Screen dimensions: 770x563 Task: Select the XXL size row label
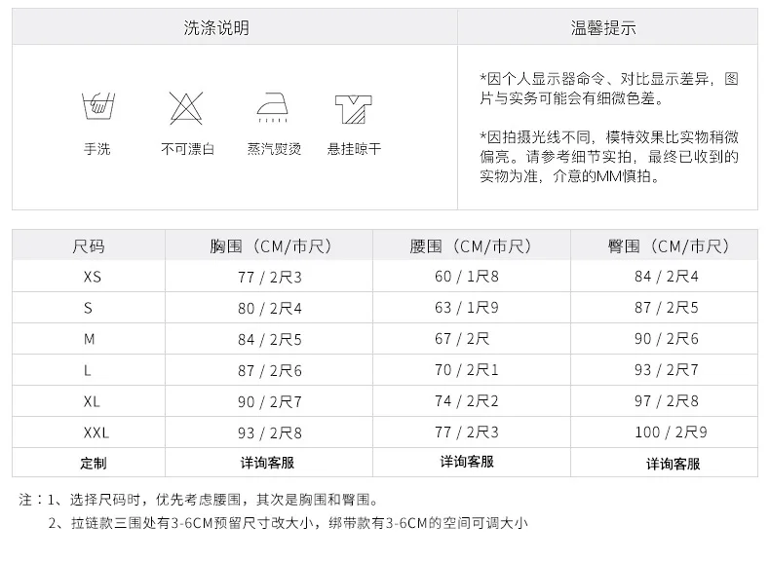pos(96,432)
